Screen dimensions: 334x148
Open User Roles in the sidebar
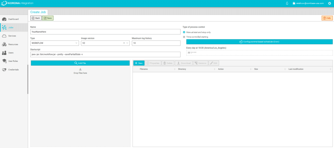click(x=13, y=61)
